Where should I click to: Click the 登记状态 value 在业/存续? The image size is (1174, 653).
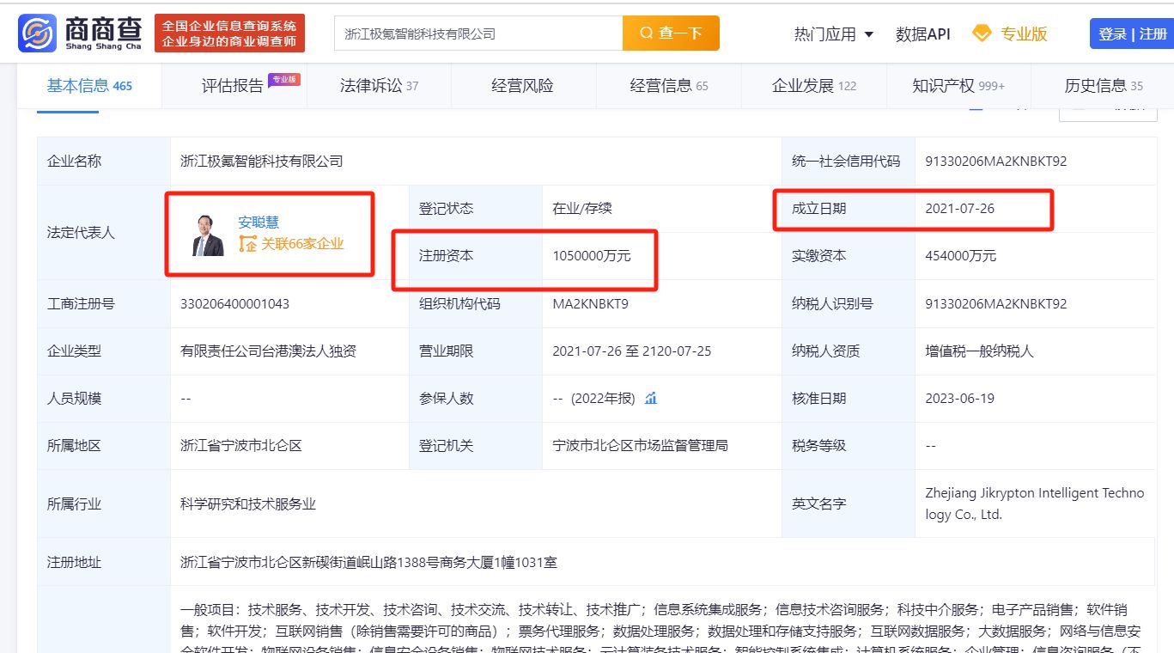582,208
